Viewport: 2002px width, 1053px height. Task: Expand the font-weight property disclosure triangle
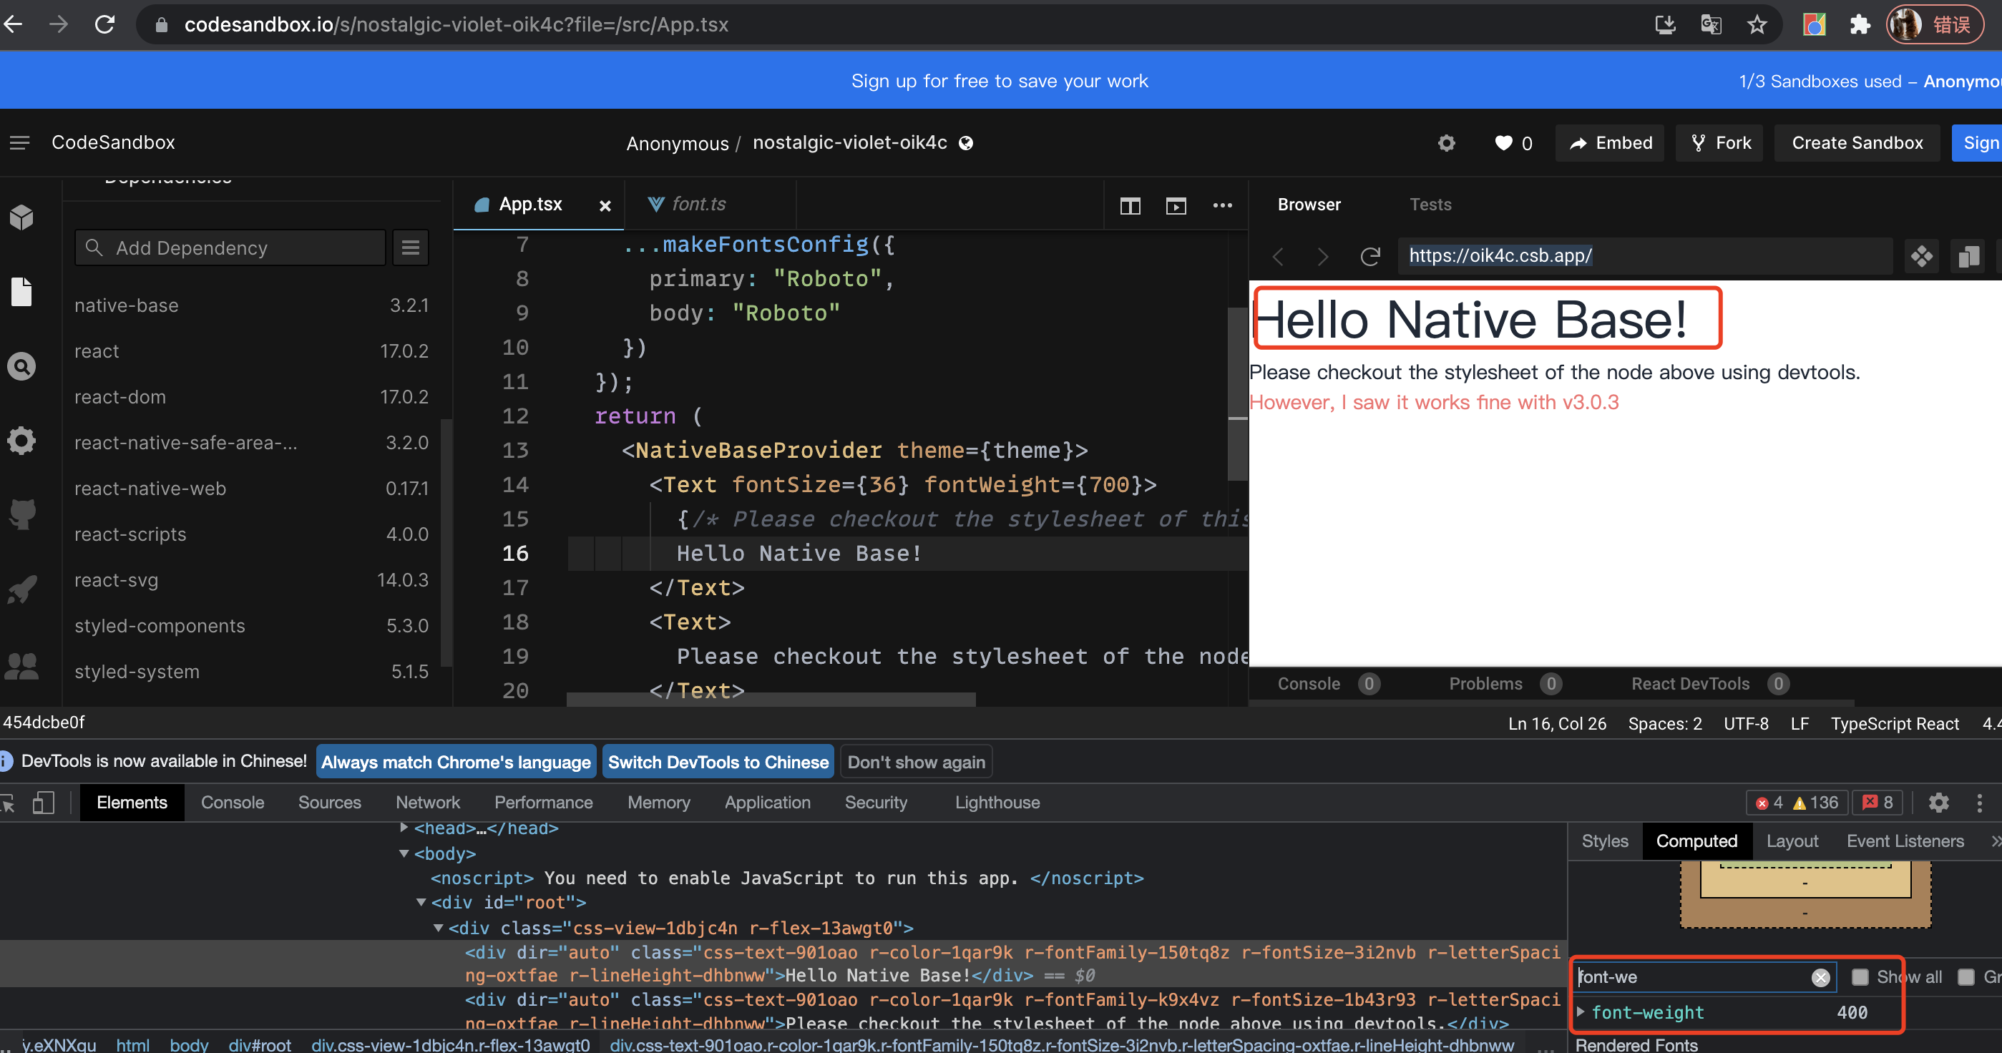1581,1012
